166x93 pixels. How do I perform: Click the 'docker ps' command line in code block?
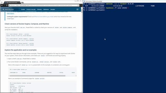pyautogui.click(x=18, y=69)
